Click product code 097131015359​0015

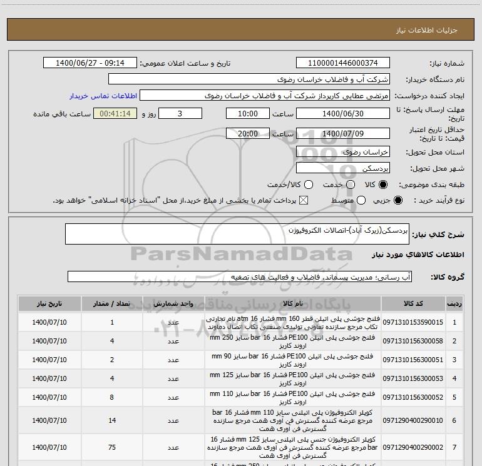(413, 322)
